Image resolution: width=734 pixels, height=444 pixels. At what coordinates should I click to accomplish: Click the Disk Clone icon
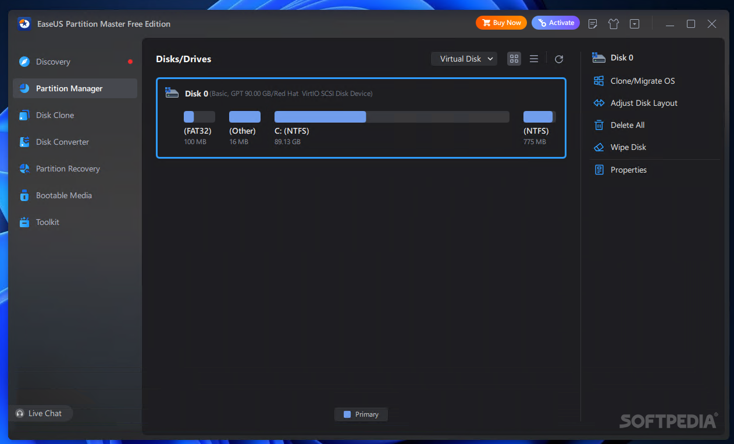[x=24, y=115]
